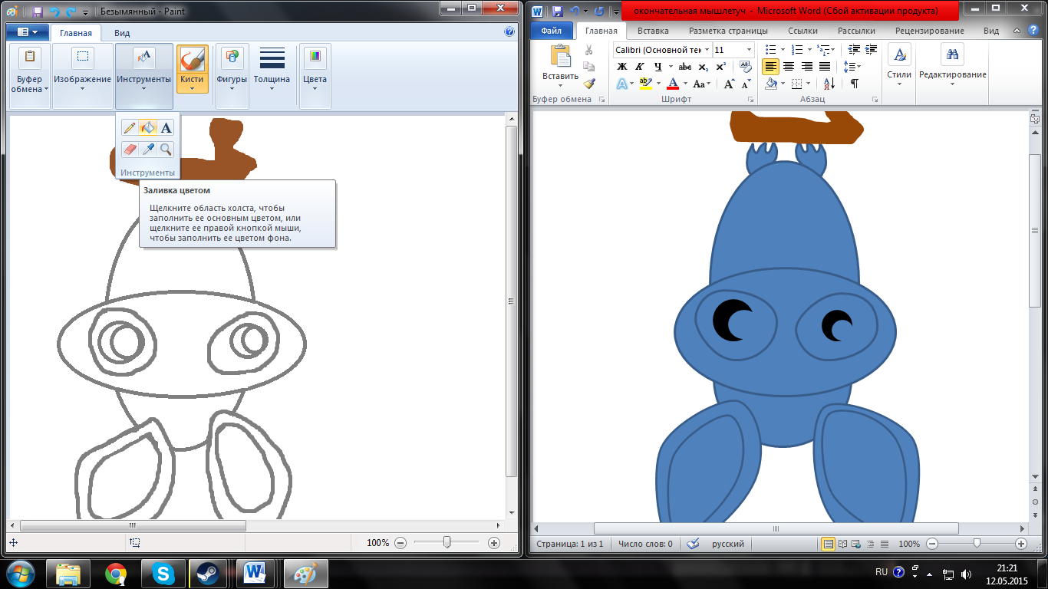Click Paint horizontal scrollbar thumb
The width and height of the screenshot is (1048, 589).
[133, 526]
